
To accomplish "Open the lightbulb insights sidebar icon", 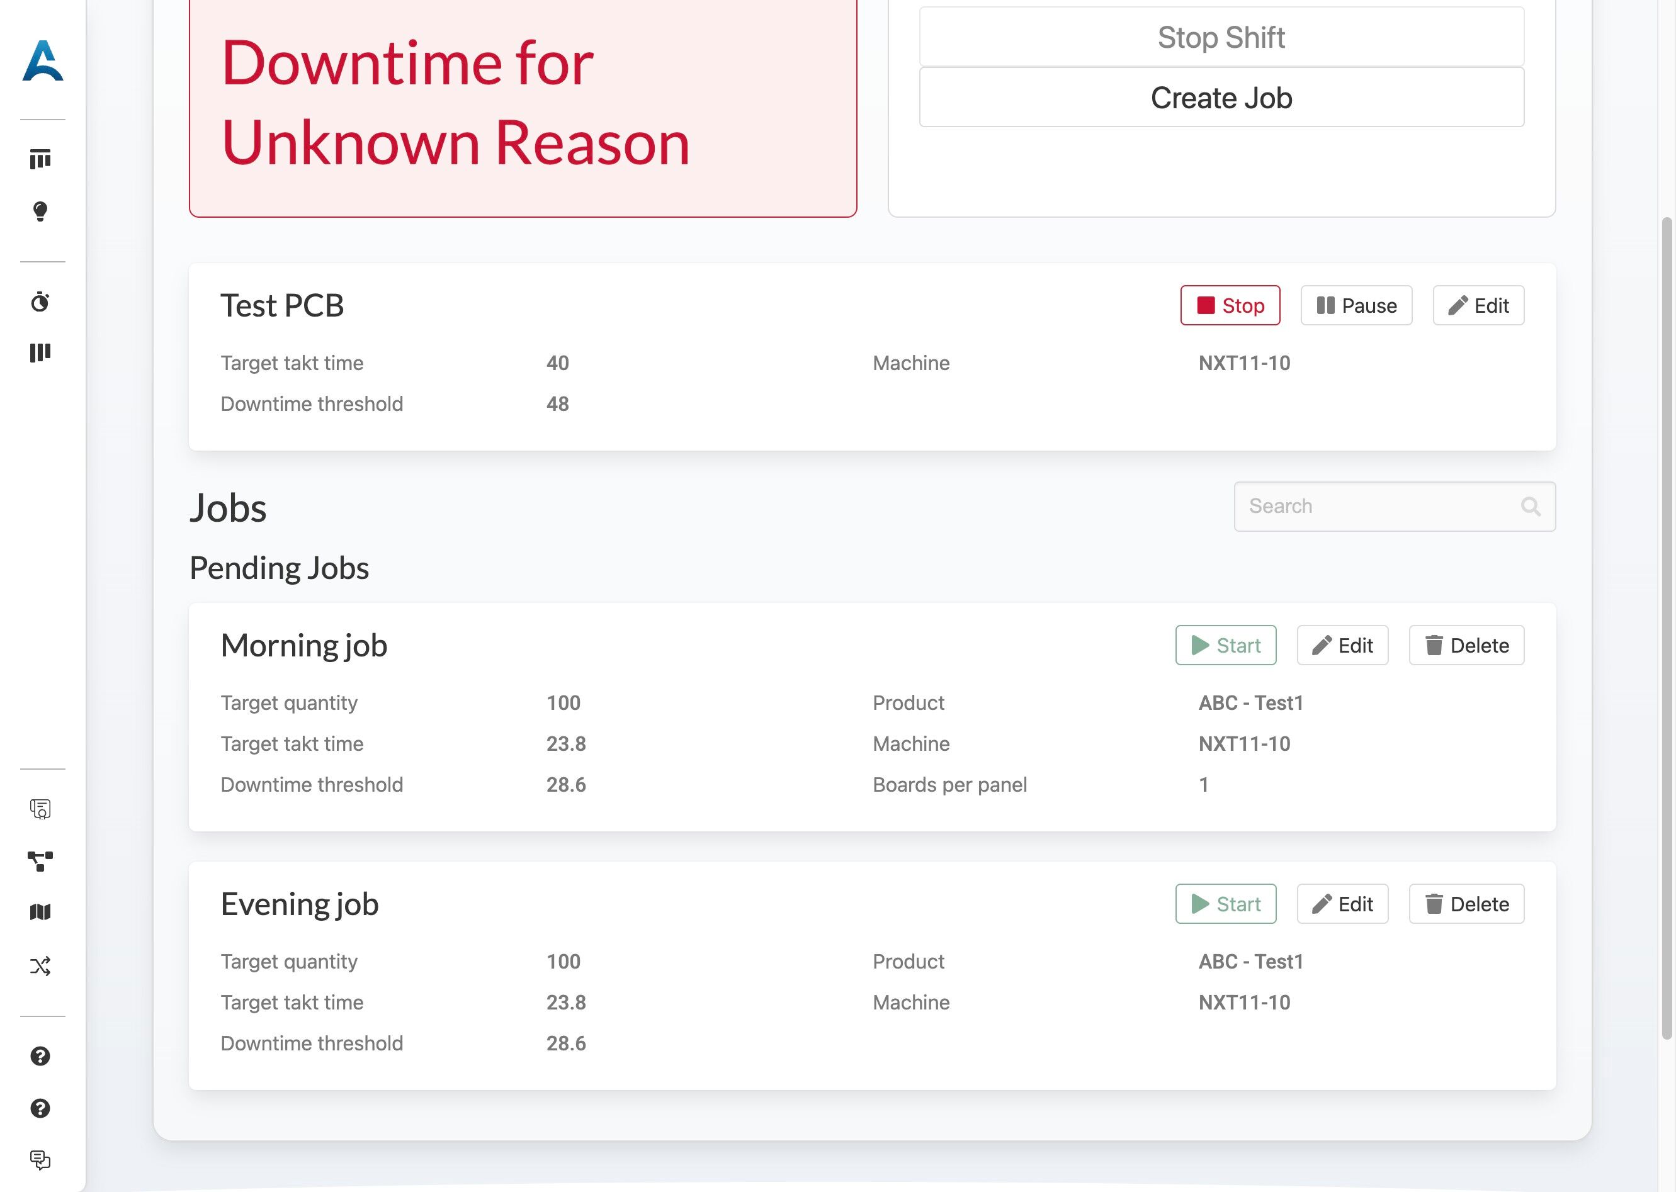I will [40, 211].
